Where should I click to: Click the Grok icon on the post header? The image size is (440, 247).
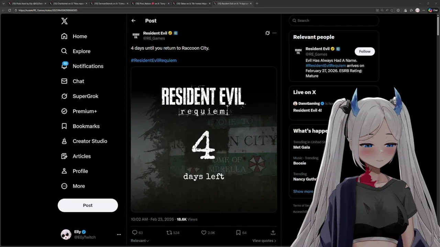coord(267,33)
